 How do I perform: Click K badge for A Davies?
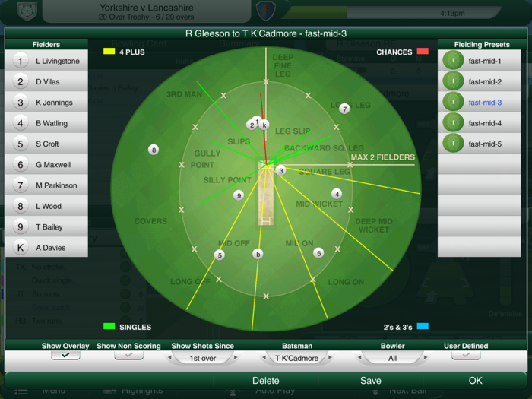21,248
